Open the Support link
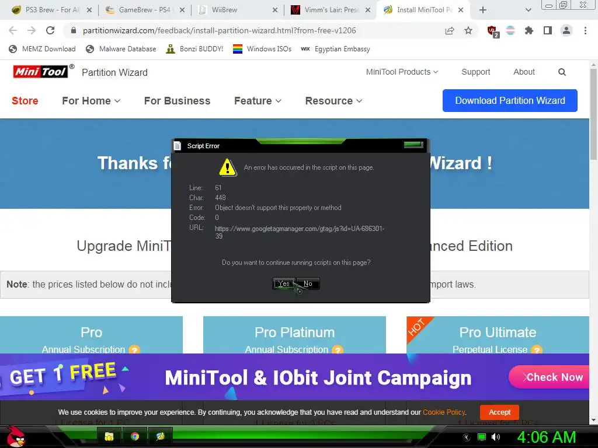 tap(475, 72)
